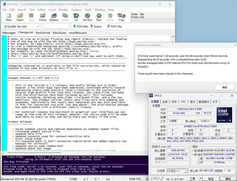Image resolution: width=237 pixels, height=181 pixels.
Task: Click the Sel-Run toolbar icon
Action: [x=87, y=17]
